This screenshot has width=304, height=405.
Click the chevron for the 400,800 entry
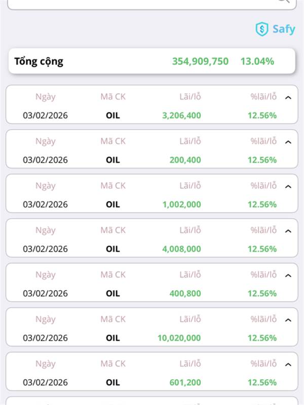click(x=288, y=275)
